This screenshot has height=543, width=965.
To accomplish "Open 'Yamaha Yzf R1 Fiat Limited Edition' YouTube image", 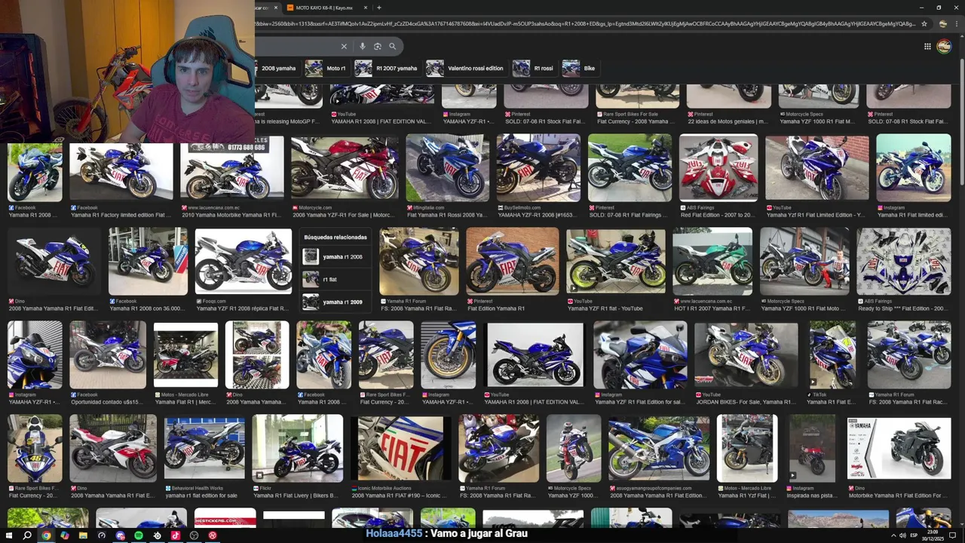I will point(817,167).
